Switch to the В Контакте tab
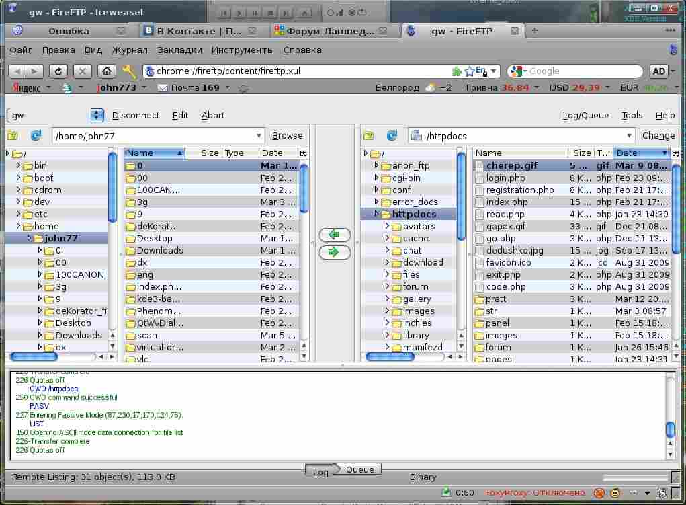This screenshot has height=505, width=686. pyautogui.click(x=200, y=31)
